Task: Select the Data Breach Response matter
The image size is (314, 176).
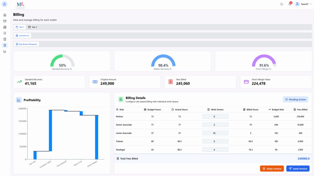Action: (26, 44)
